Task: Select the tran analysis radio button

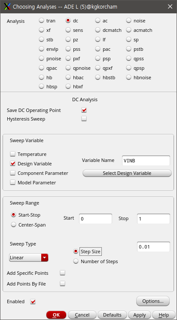Action: click(x=42, y=21)
